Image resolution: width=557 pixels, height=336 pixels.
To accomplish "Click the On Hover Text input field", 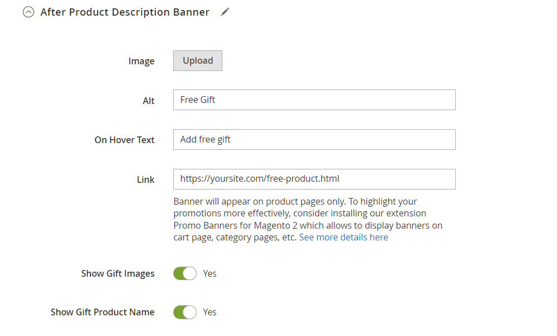I will (x=315, y=139).
